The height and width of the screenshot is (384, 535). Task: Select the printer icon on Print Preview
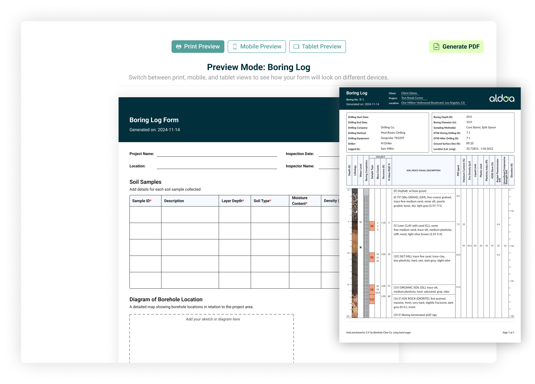tap(178, 46)
